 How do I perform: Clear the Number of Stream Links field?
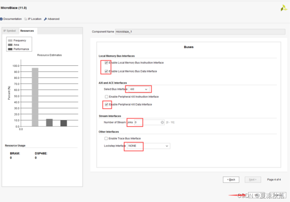click(162, 122)
